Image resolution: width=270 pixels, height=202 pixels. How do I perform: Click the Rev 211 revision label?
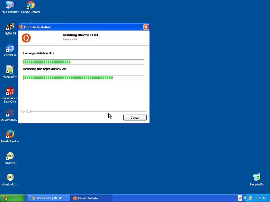(26, 112)
